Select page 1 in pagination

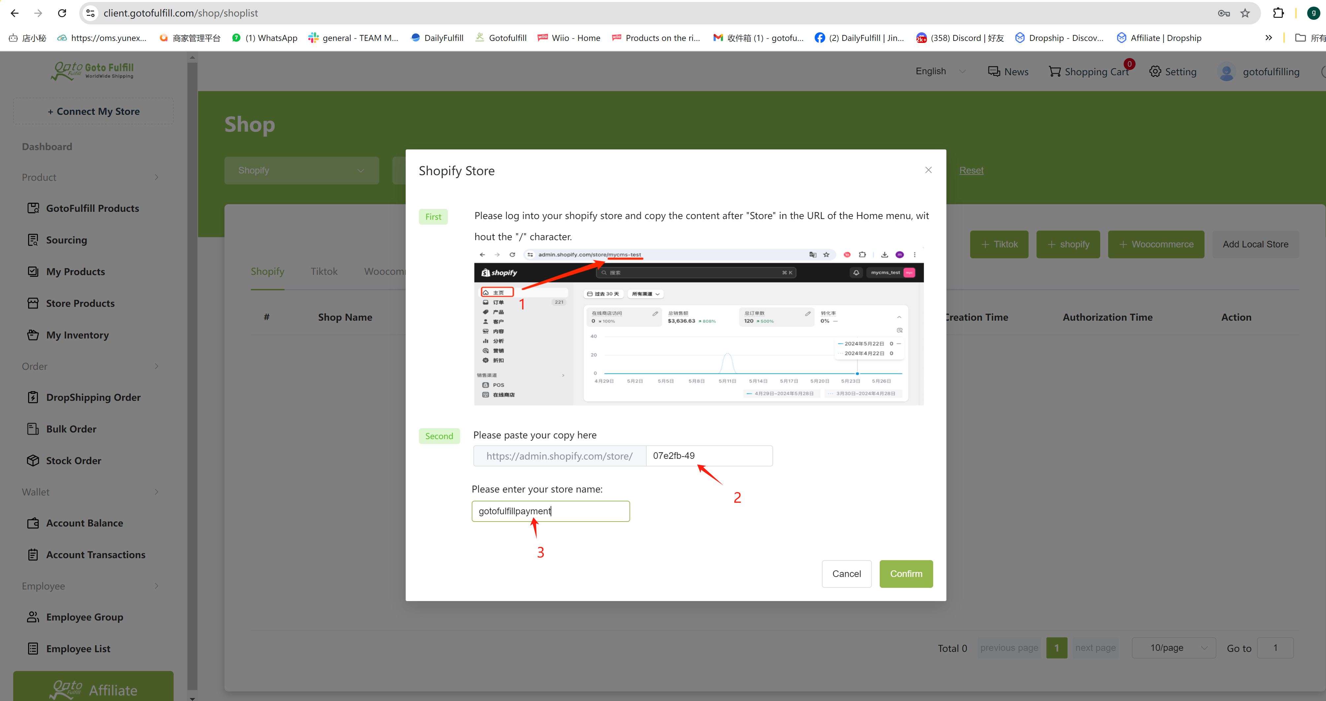pos(1056,648)
